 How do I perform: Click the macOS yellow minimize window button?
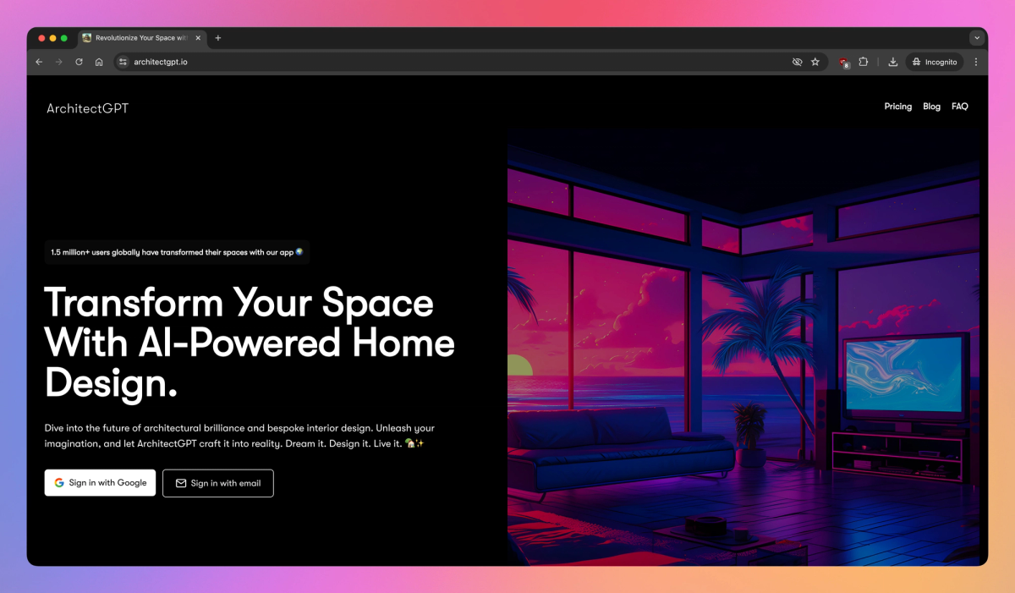pos(52,38)
